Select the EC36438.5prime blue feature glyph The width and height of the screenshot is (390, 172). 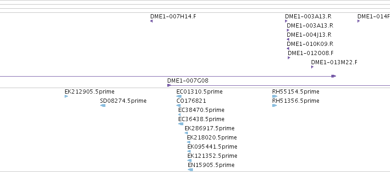(x=181, y=124)
